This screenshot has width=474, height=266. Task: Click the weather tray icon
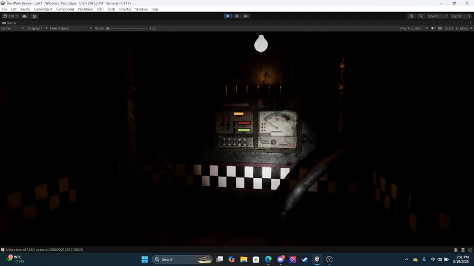tap(416, 259)
